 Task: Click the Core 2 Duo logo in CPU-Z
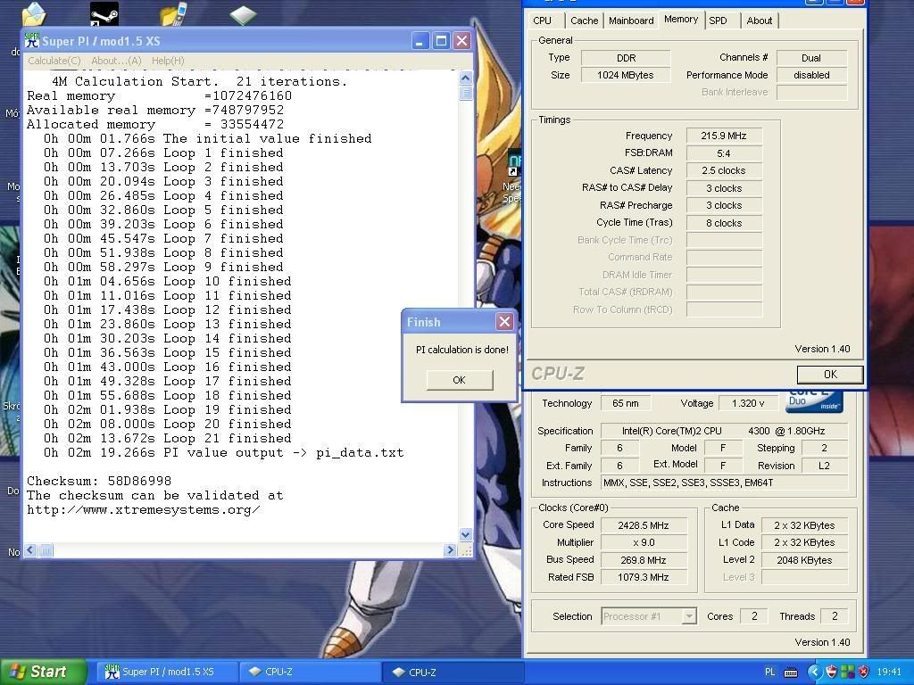pyautogui.click(x=814, y=401)
